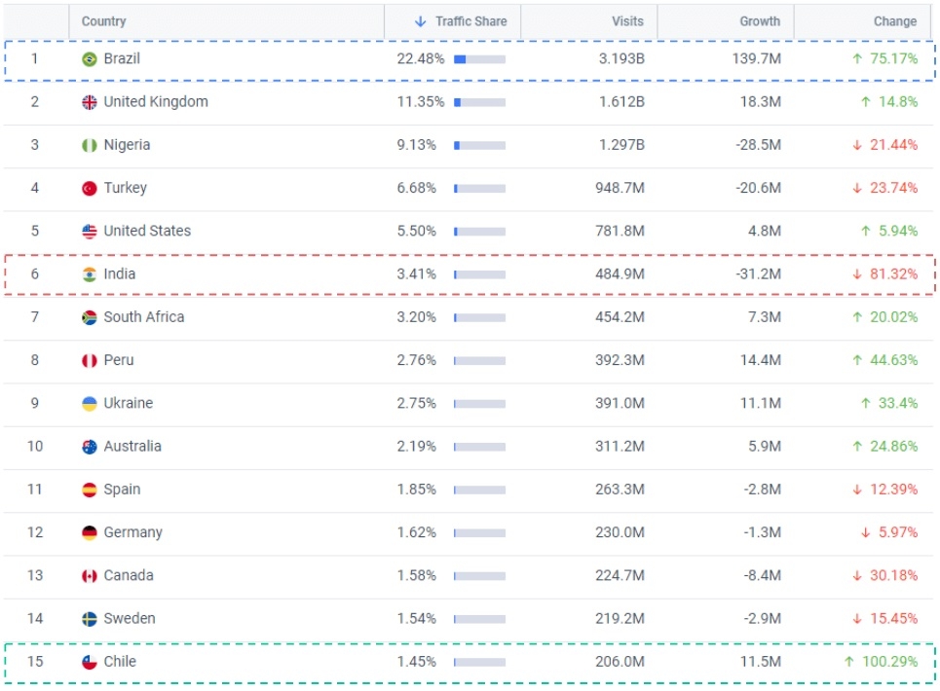Click the United Kingdom flag icon
This screenshot has width=940, height=691.
(90, 102)
